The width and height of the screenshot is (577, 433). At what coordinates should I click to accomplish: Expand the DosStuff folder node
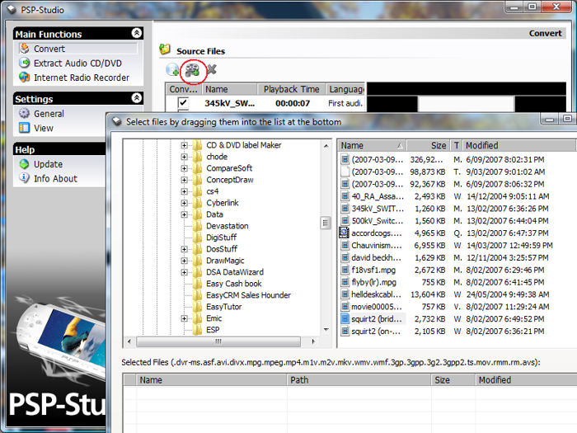[184, 249]
